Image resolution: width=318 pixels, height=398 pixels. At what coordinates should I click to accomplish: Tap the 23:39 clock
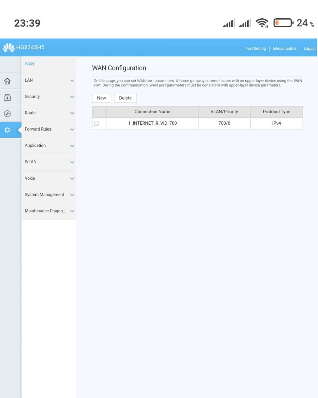pos(27,23)
